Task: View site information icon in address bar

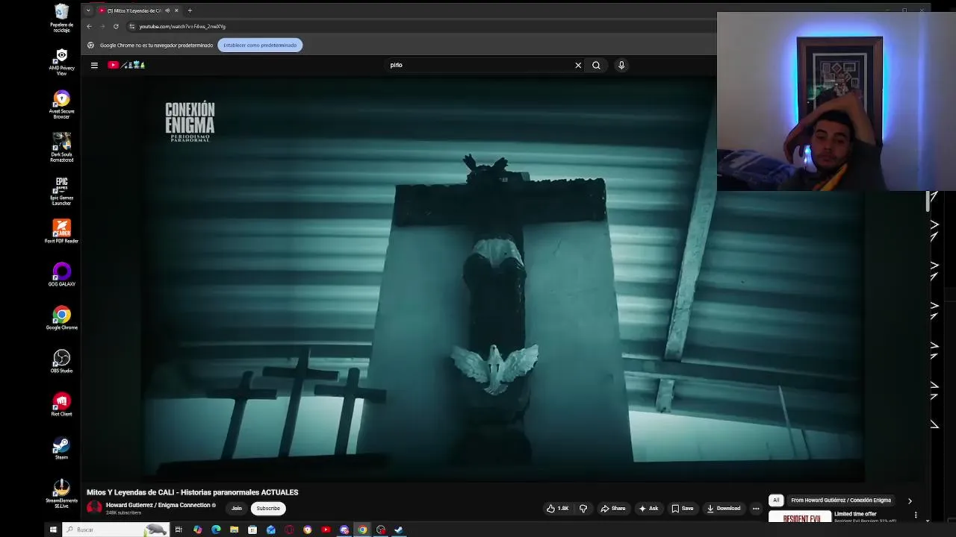Action: click(132, 26)
